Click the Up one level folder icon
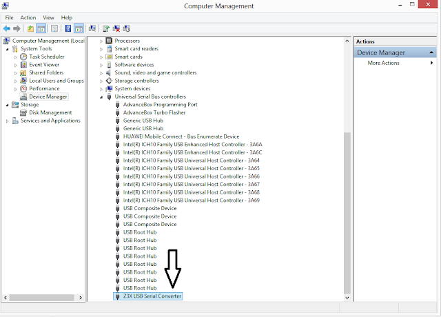The image size is (441, 317). point(30,28)
